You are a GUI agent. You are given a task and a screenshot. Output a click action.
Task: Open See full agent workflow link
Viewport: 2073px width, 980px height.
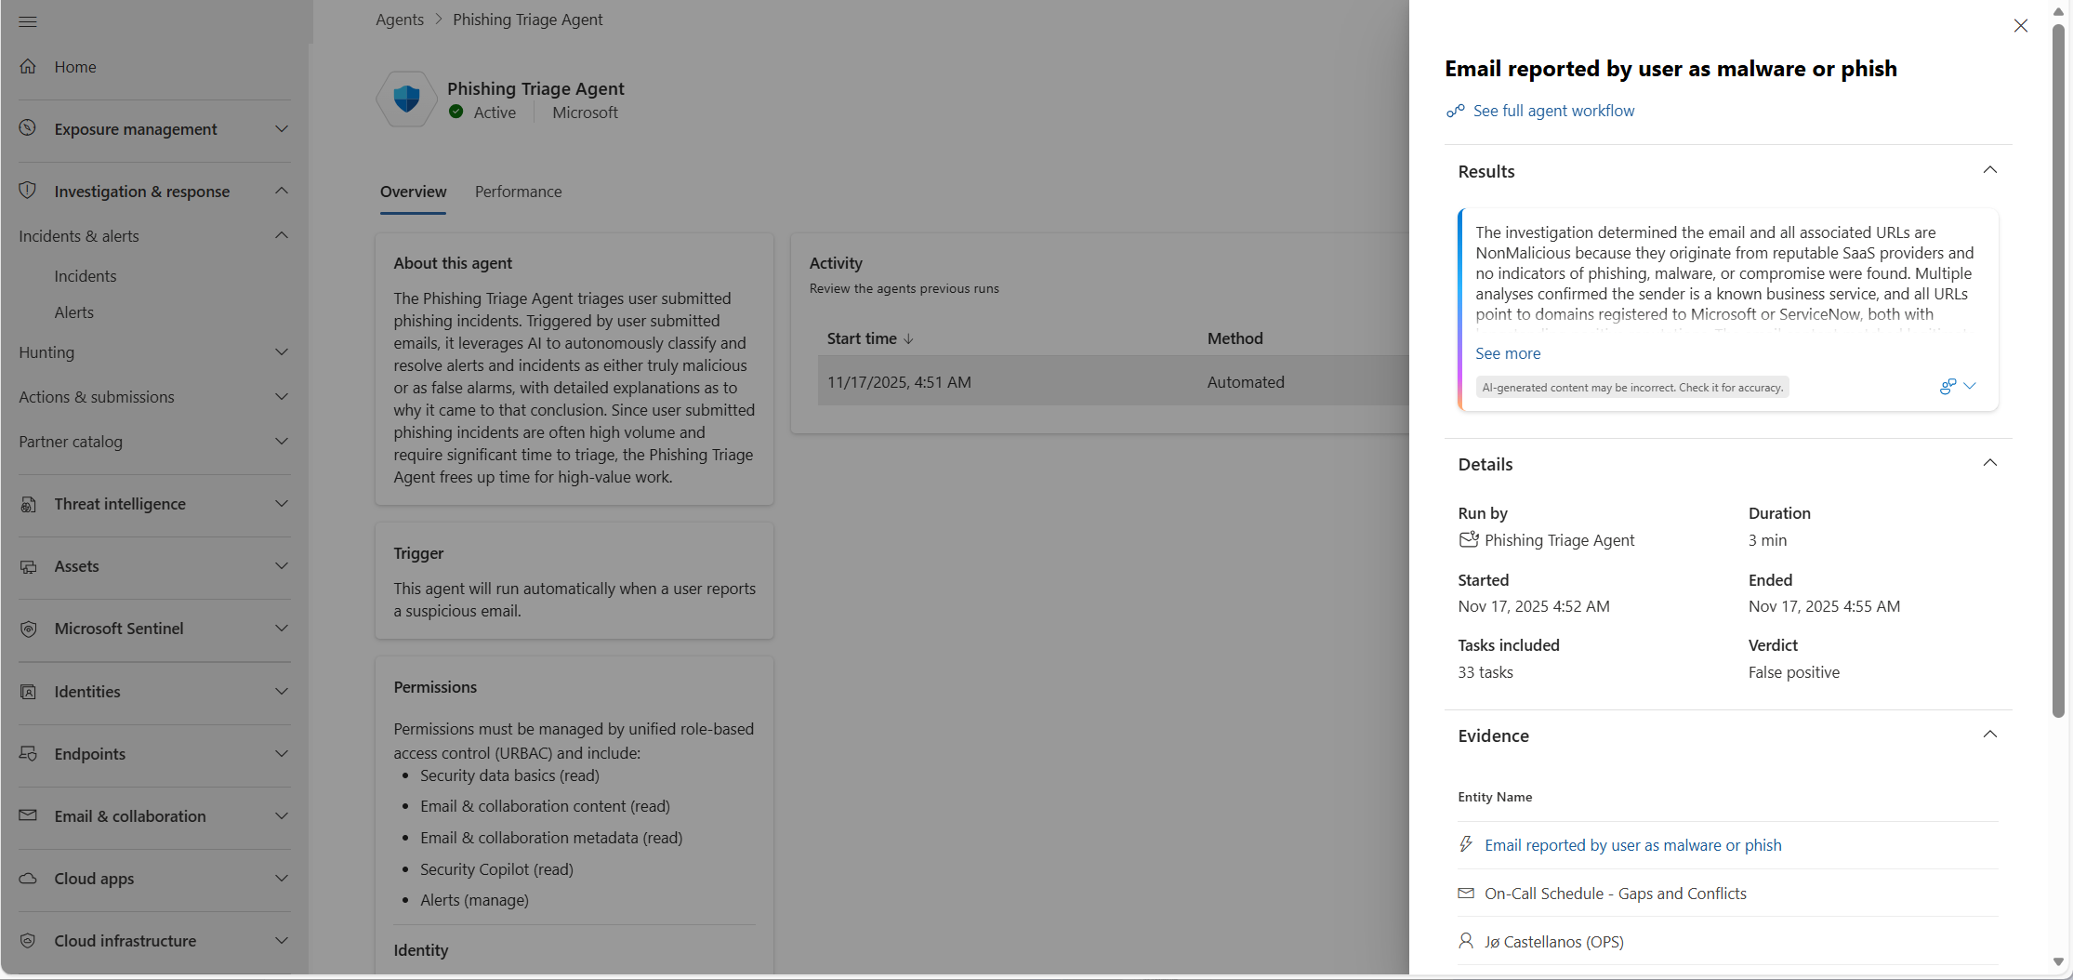(1554, 111)
